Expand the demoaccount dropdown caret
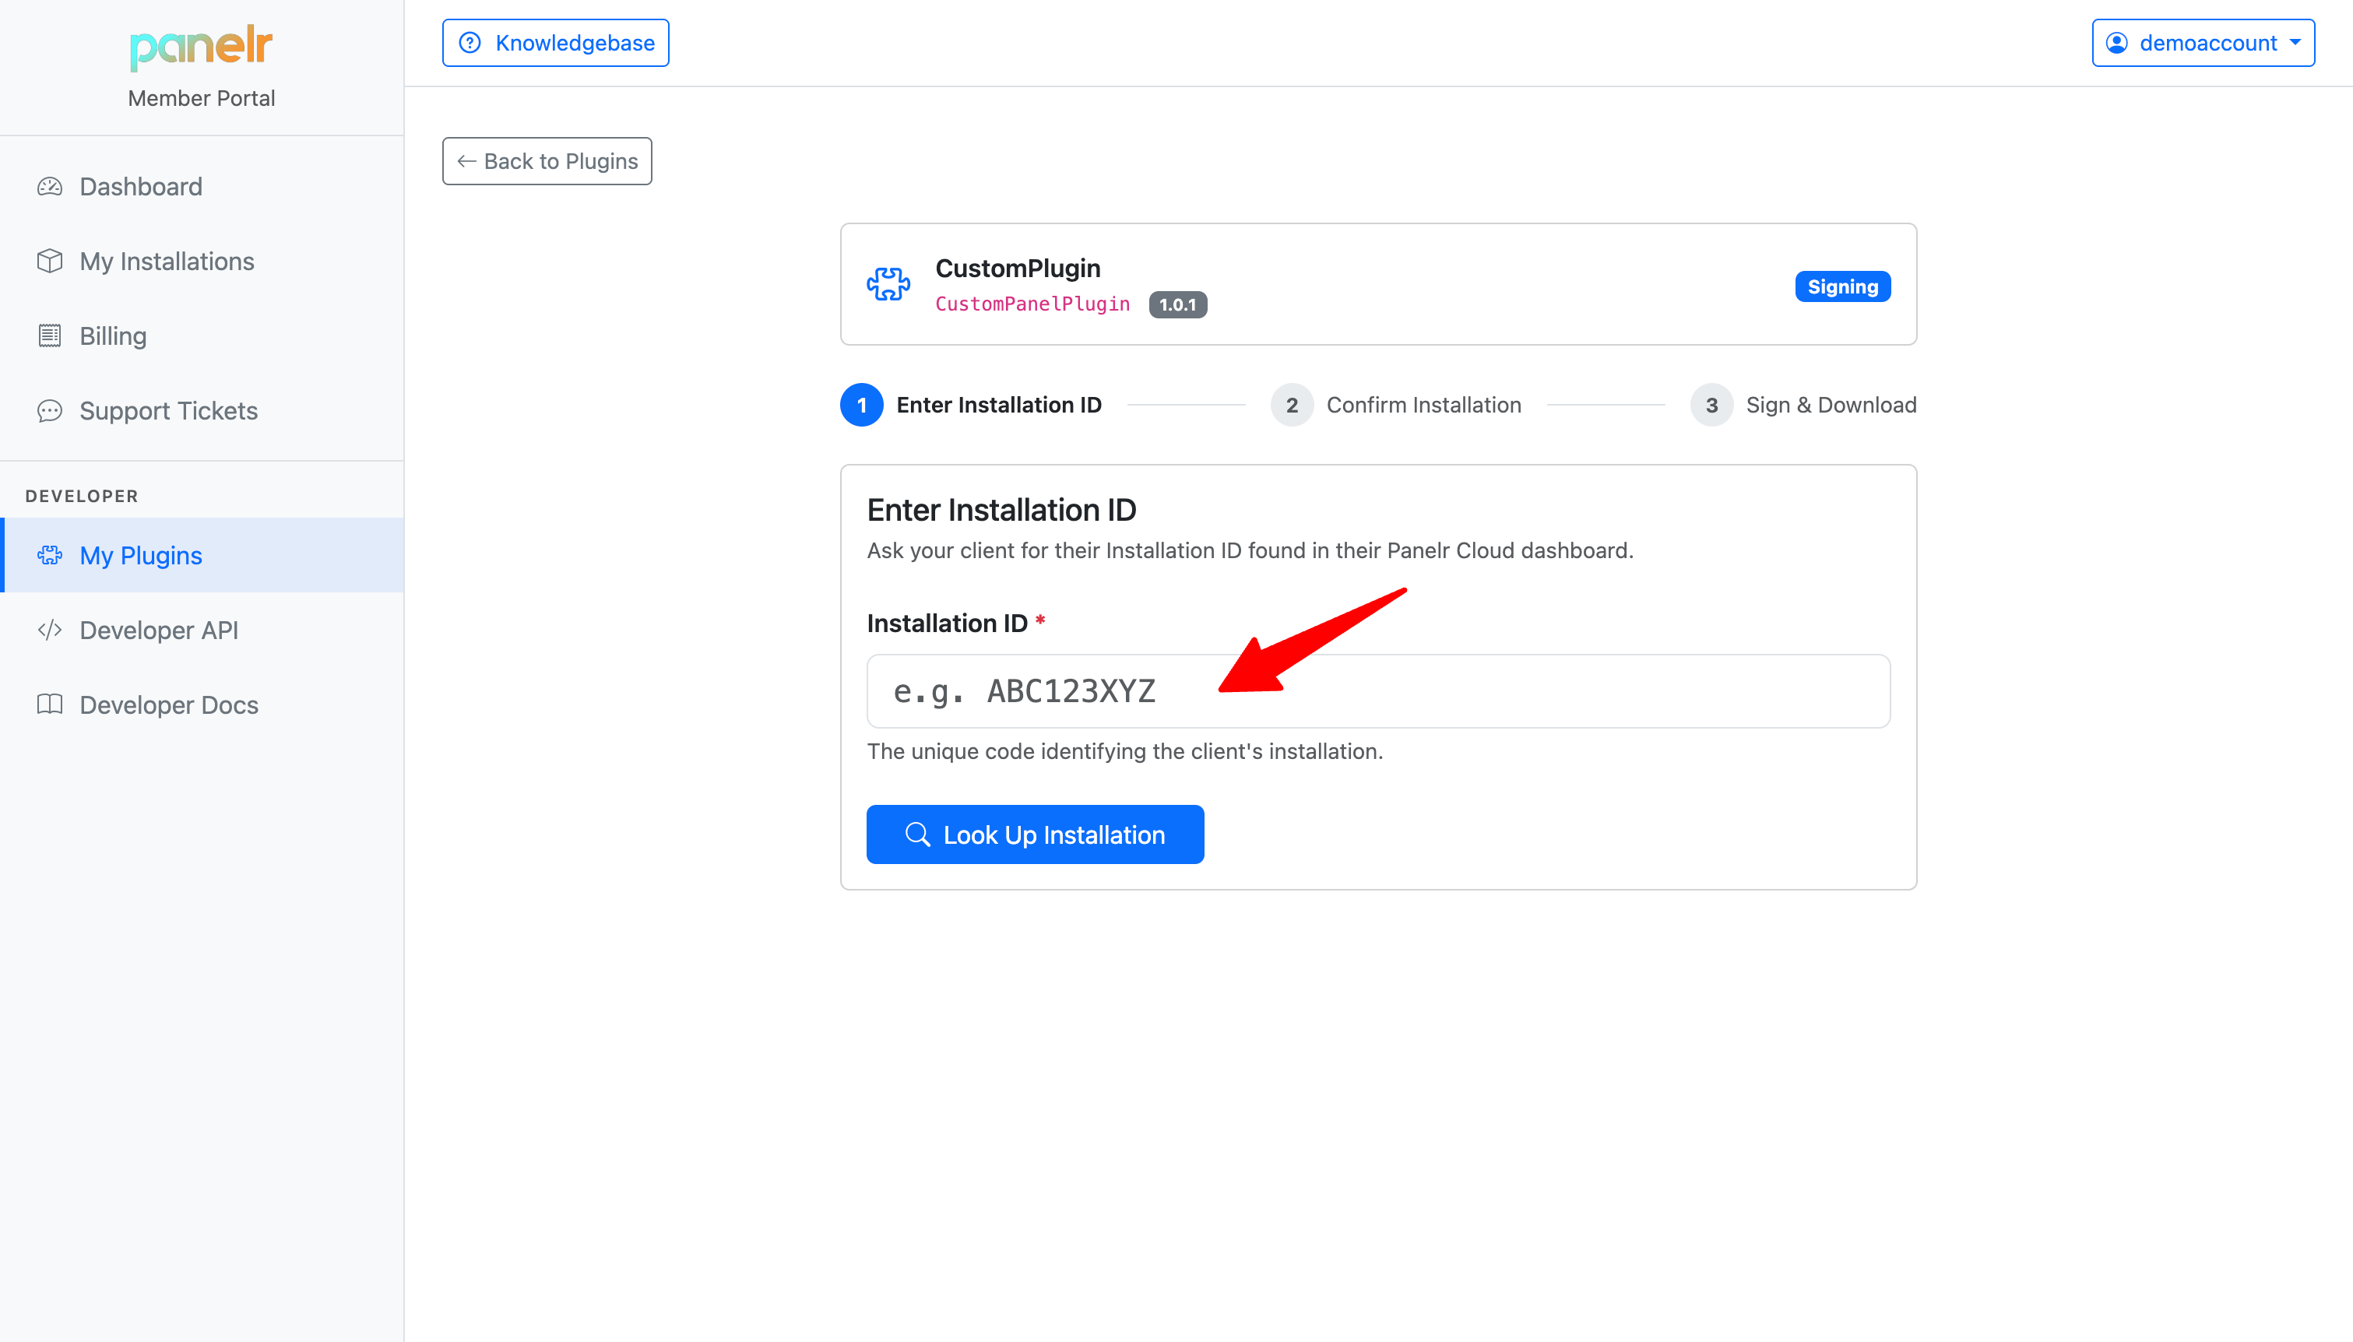 2296,42
